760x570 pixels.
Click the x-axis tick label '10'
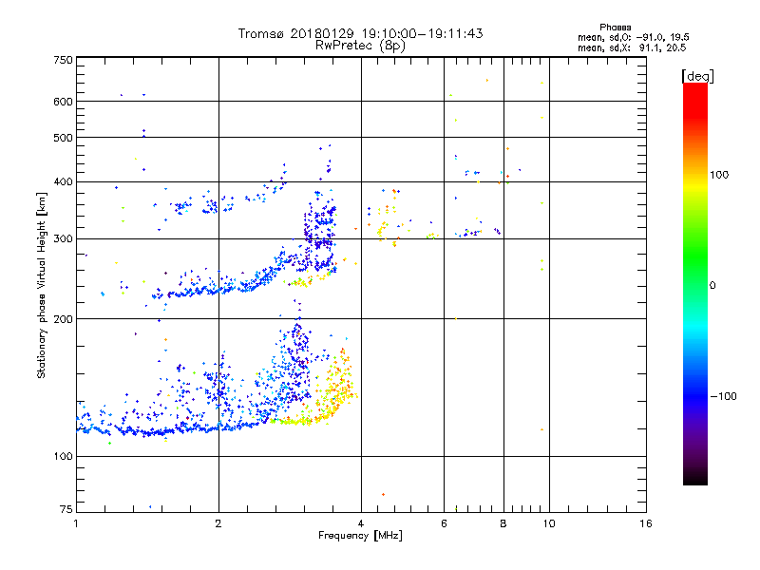click(549, 523)
